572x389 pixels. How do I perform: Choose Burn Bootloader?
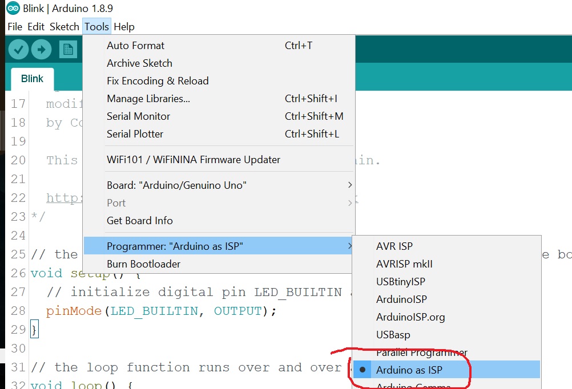click(143, 264)
